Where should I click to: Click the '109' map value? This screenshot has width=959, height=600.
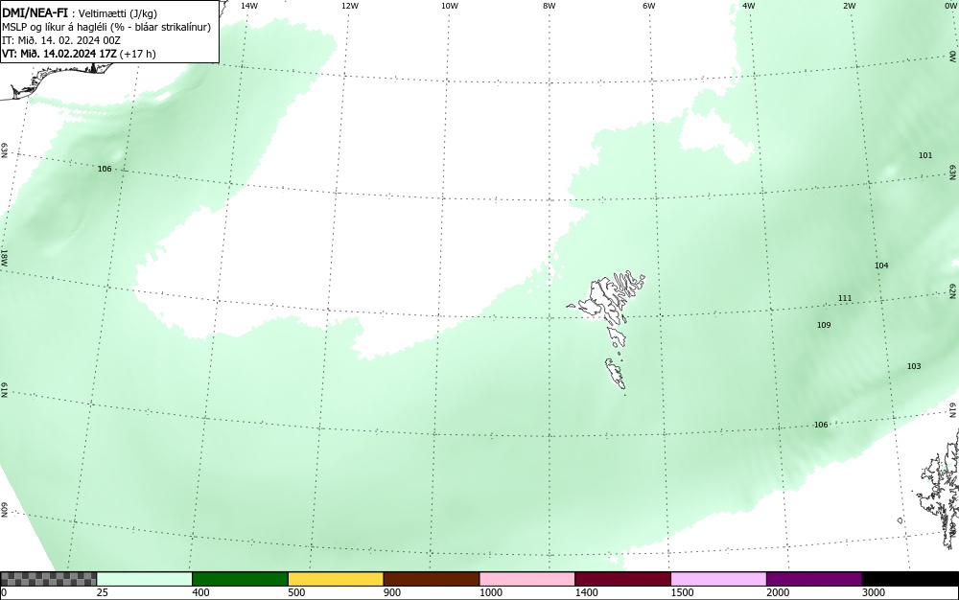[x=824, y=324]
